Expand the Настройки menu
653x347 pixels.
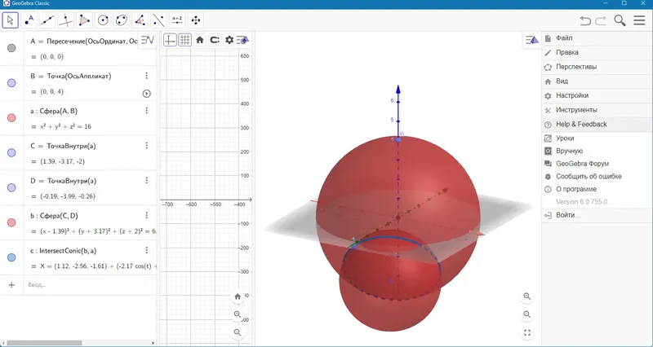597,95
